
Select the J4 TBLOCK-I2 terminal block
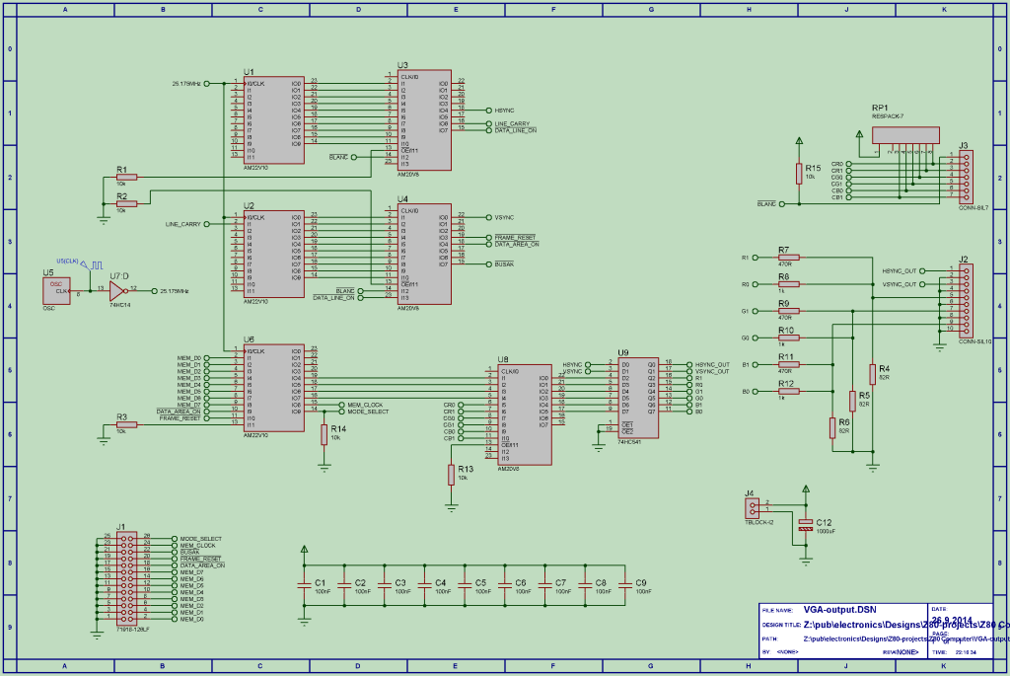752,508
